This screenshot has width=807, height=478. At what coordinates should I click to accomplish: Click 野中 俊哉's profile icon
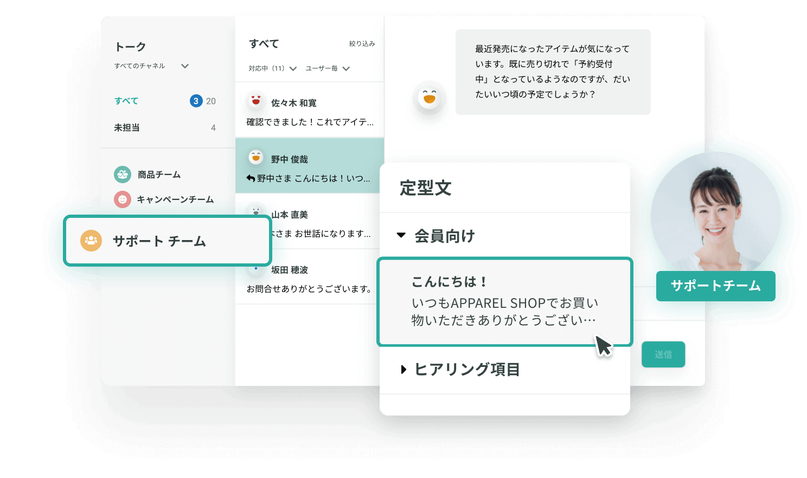pos(255,157)
